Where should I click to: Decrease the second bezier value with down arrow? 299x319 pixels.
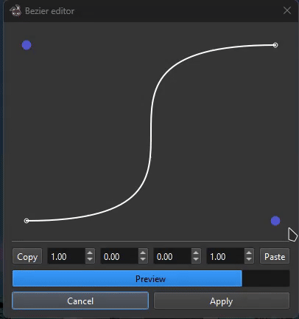(x=143, y=259)
